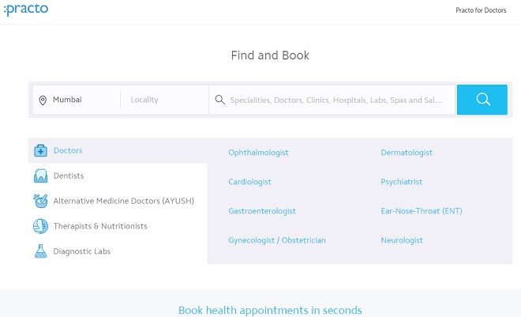Click the location pin icon
The image size is (521, 317).
pyautogui.click(x=43, y=100)
